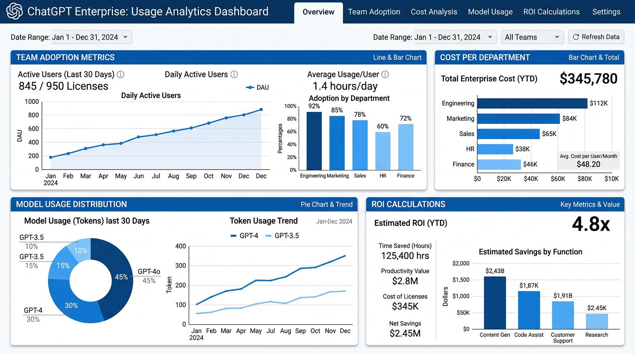The height and width of the screenshot is (354, 635).
Task: Click the COST PER DEPARTMENT panel title
Action: (485, 57)
